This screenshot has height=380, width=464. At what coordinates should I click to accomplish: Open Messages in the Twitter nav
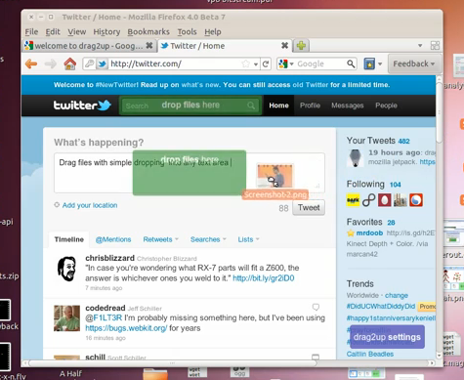pyautogui.click(x=348, y=106)
